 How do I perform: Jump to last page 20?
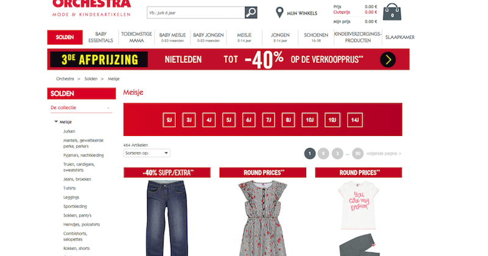(x=357, y=154)
